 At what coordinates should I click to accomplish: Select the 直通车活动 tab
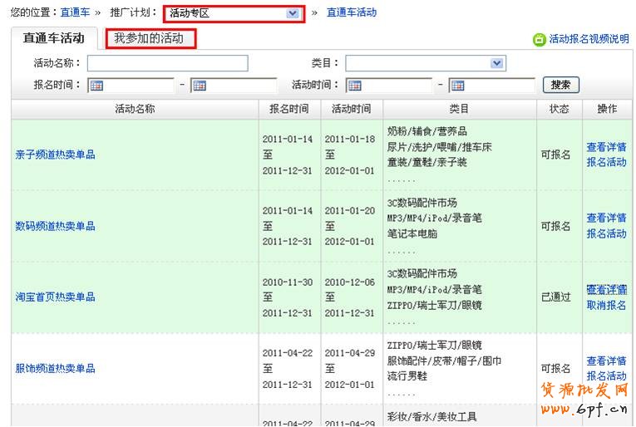(x=54, y=38)
